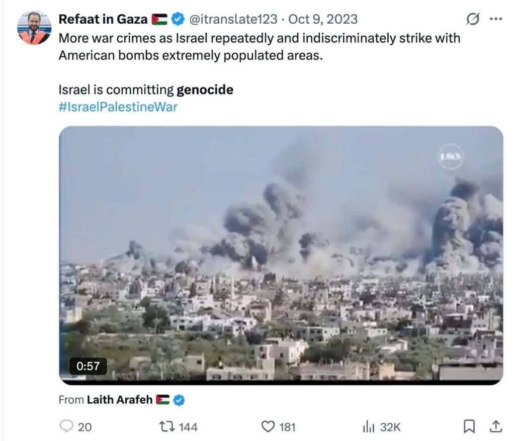Viewport: 515px width, 441px height.
Task: Click the circular watermark logo on the video
Action: 450,156
